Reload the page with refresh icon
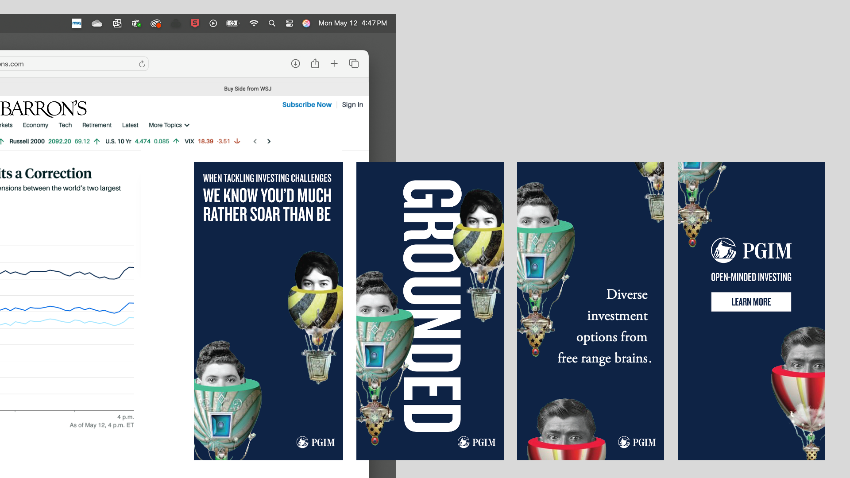This screenshot has width=850, height=478. coord(142,64)
